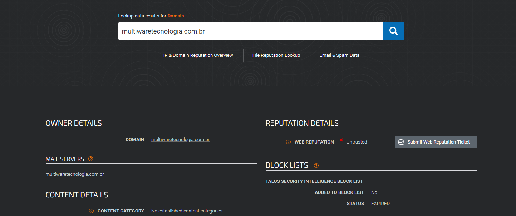
Task: Open the Owner Details domain link
Action: [x=180, y=140]
